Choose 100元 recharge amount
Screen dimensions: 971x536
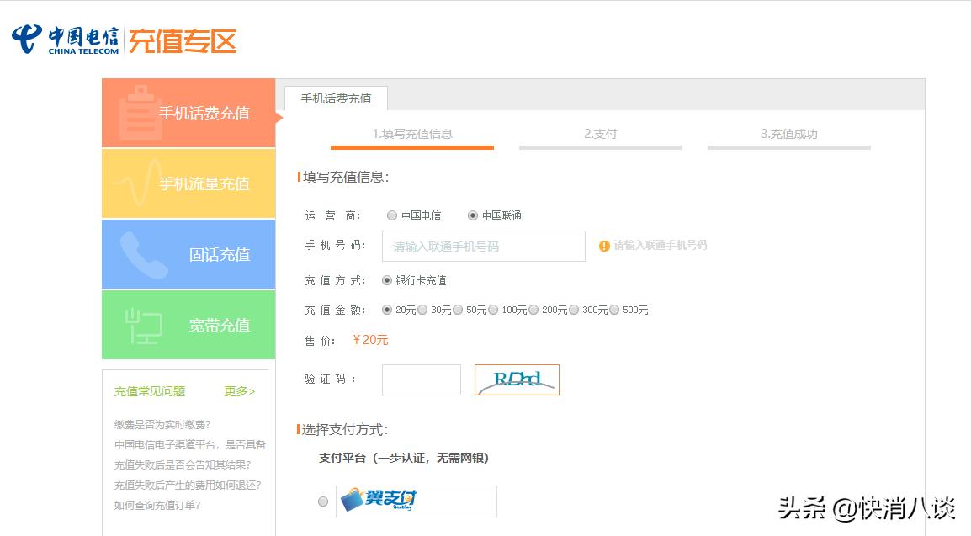(493, 310)
